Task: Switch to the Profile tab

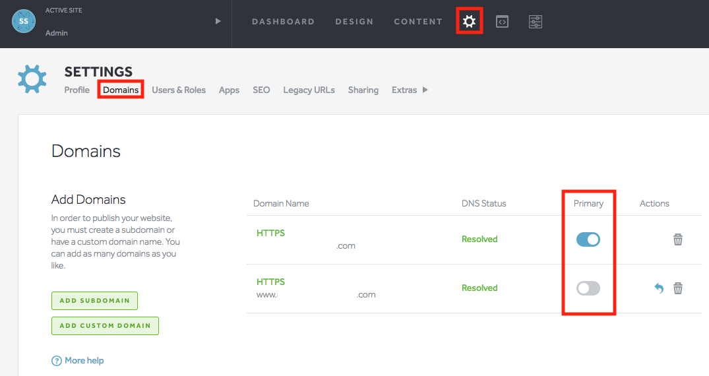Action: click(77, 90)
